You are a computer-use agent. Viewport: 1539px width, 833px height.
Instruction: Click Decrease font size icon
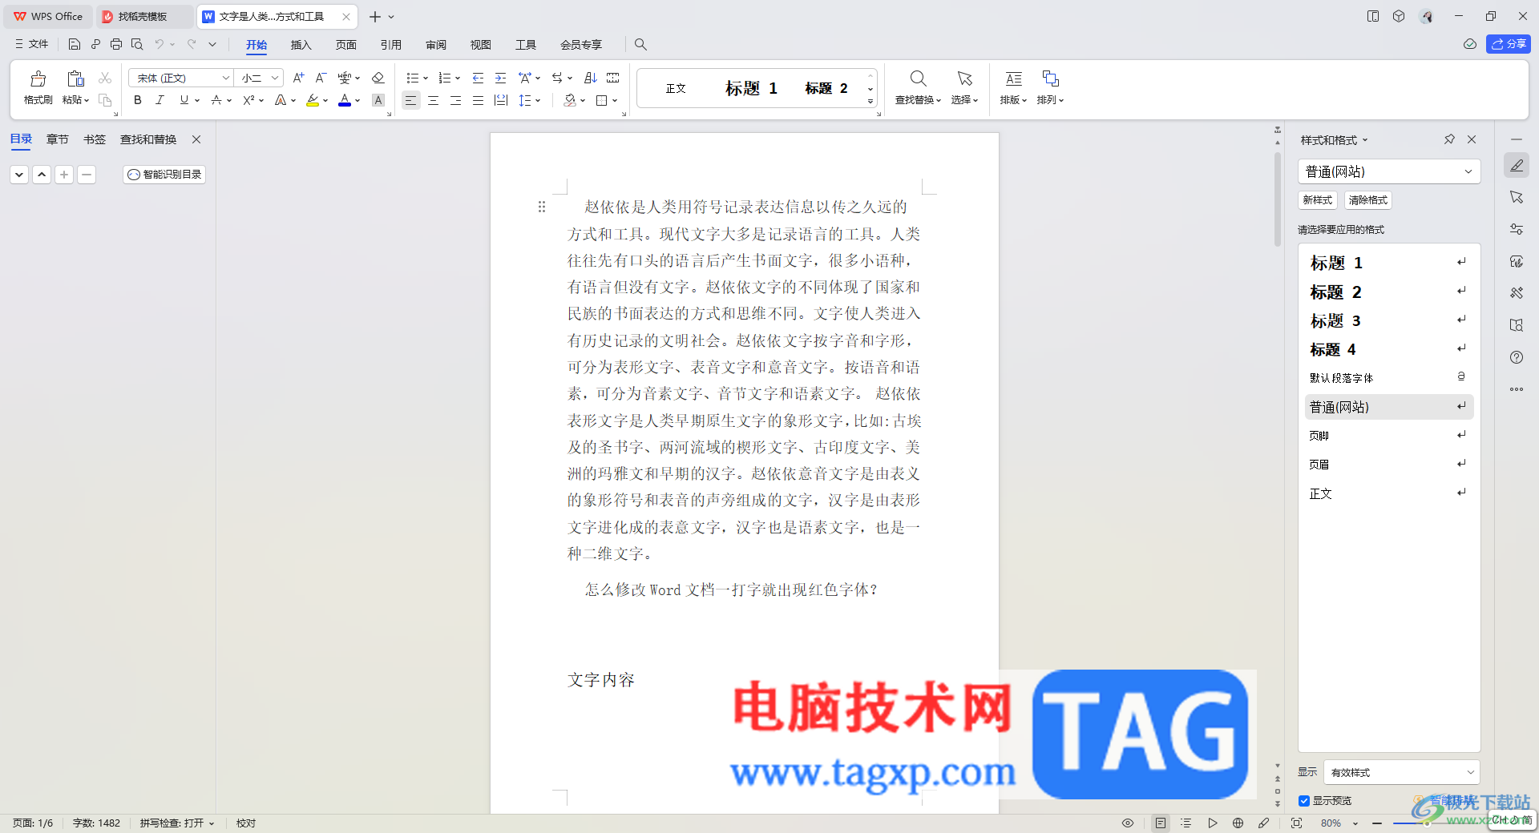pyautogui.click(x=320, y=78)
